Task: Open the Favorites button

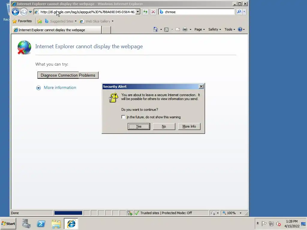Action: [x=22, y=21]
